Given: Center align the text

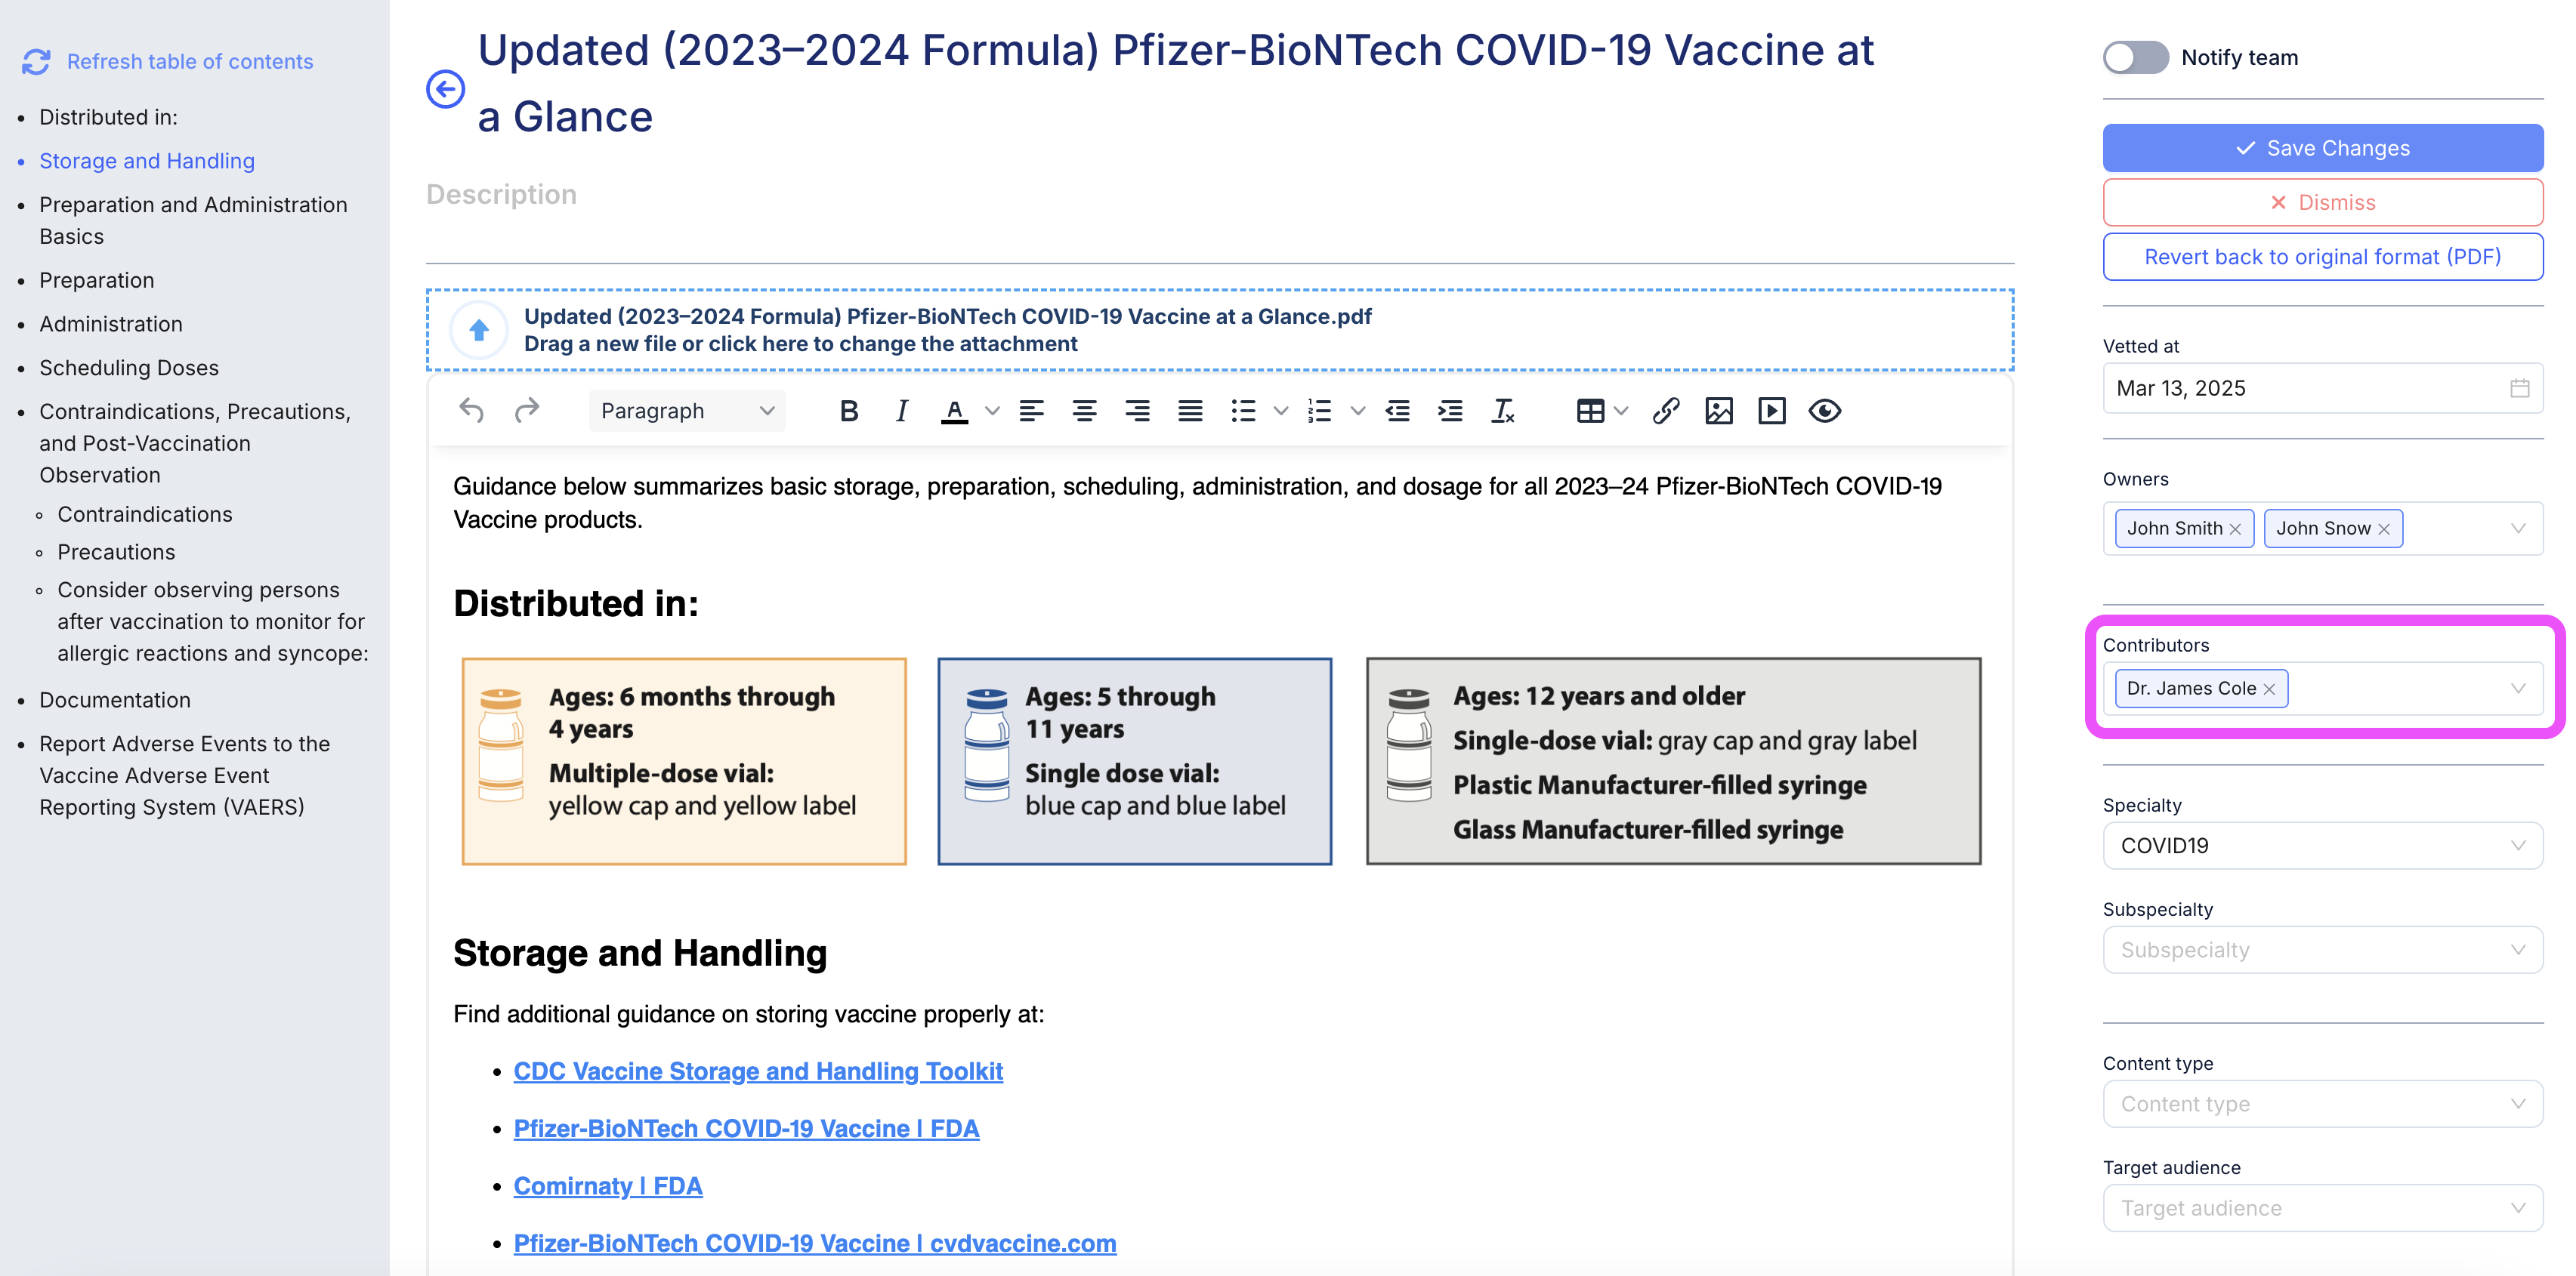Looking at the screenshot, I should 1084,411.
